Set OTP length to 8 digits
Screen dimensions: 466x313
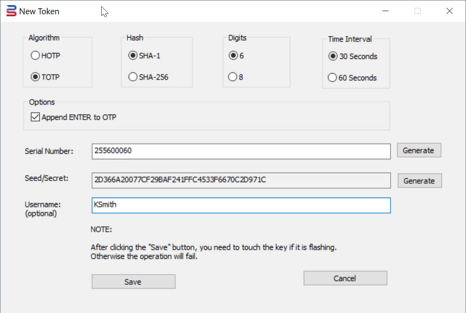pos(233,77)
